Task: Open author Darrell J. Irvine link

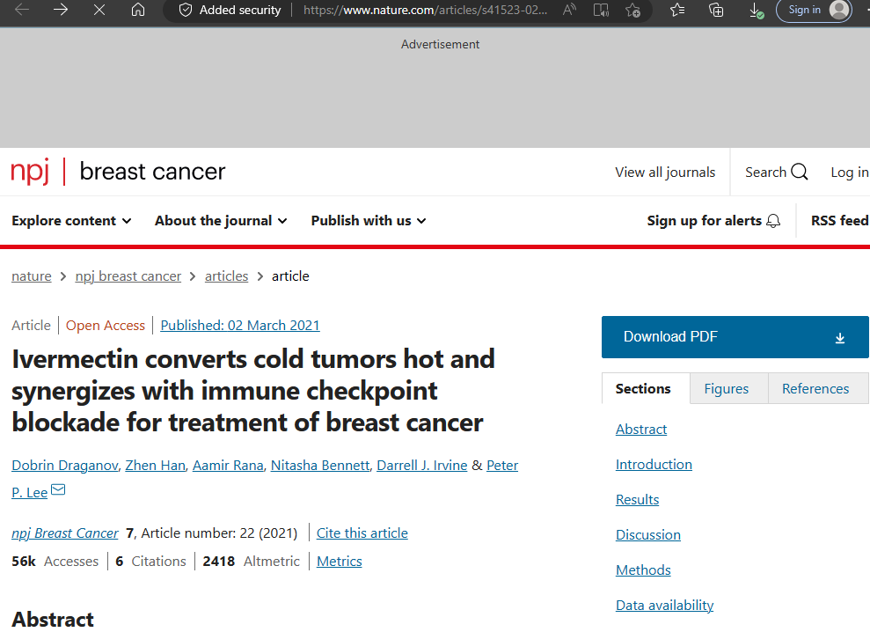Action: point(421,466)
